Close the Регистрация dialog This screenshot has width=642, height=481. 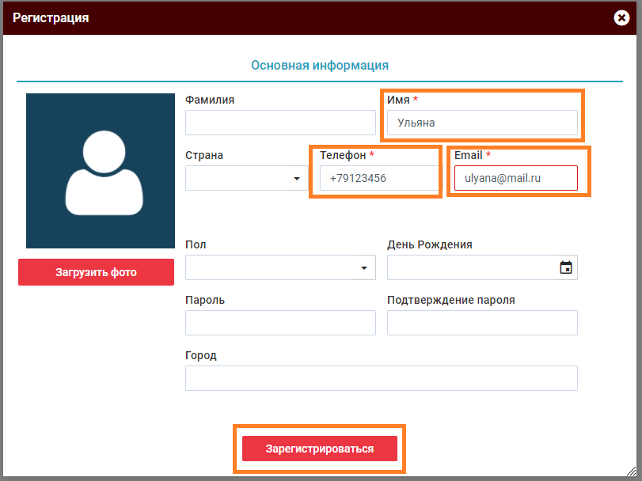[622, 17]
